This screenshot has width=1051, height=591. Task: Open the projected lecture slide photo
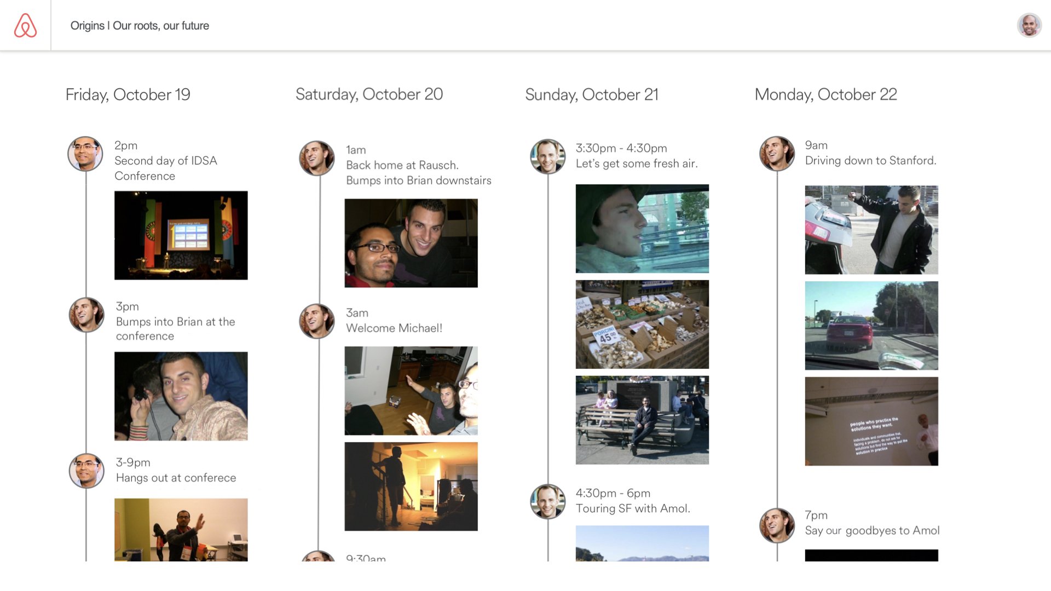[x=871, y=421]
